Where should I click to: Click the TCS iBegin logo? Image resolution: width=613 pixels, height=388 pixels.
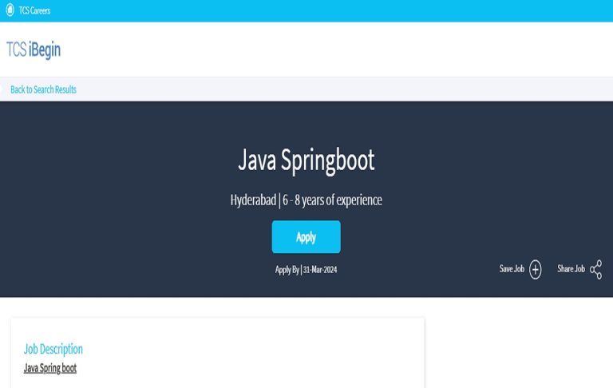pyautogui.click(x=34, y=49)
